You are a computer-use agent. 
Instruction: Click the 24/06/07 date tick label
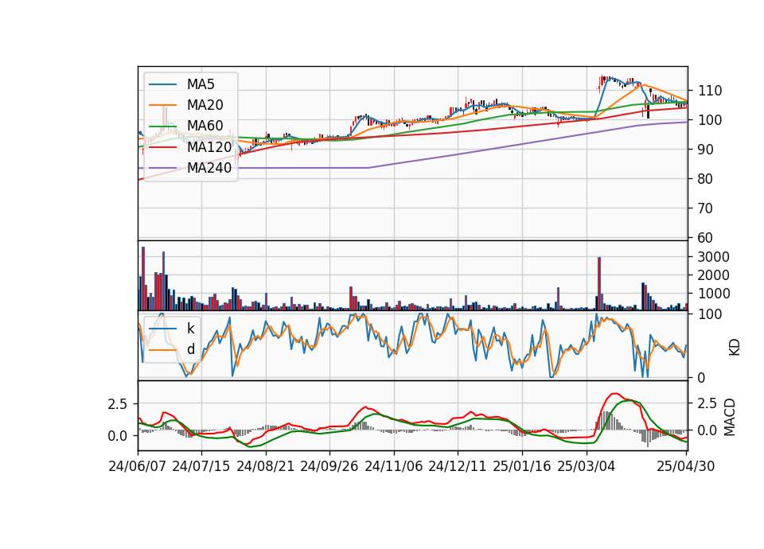(138, 466)
